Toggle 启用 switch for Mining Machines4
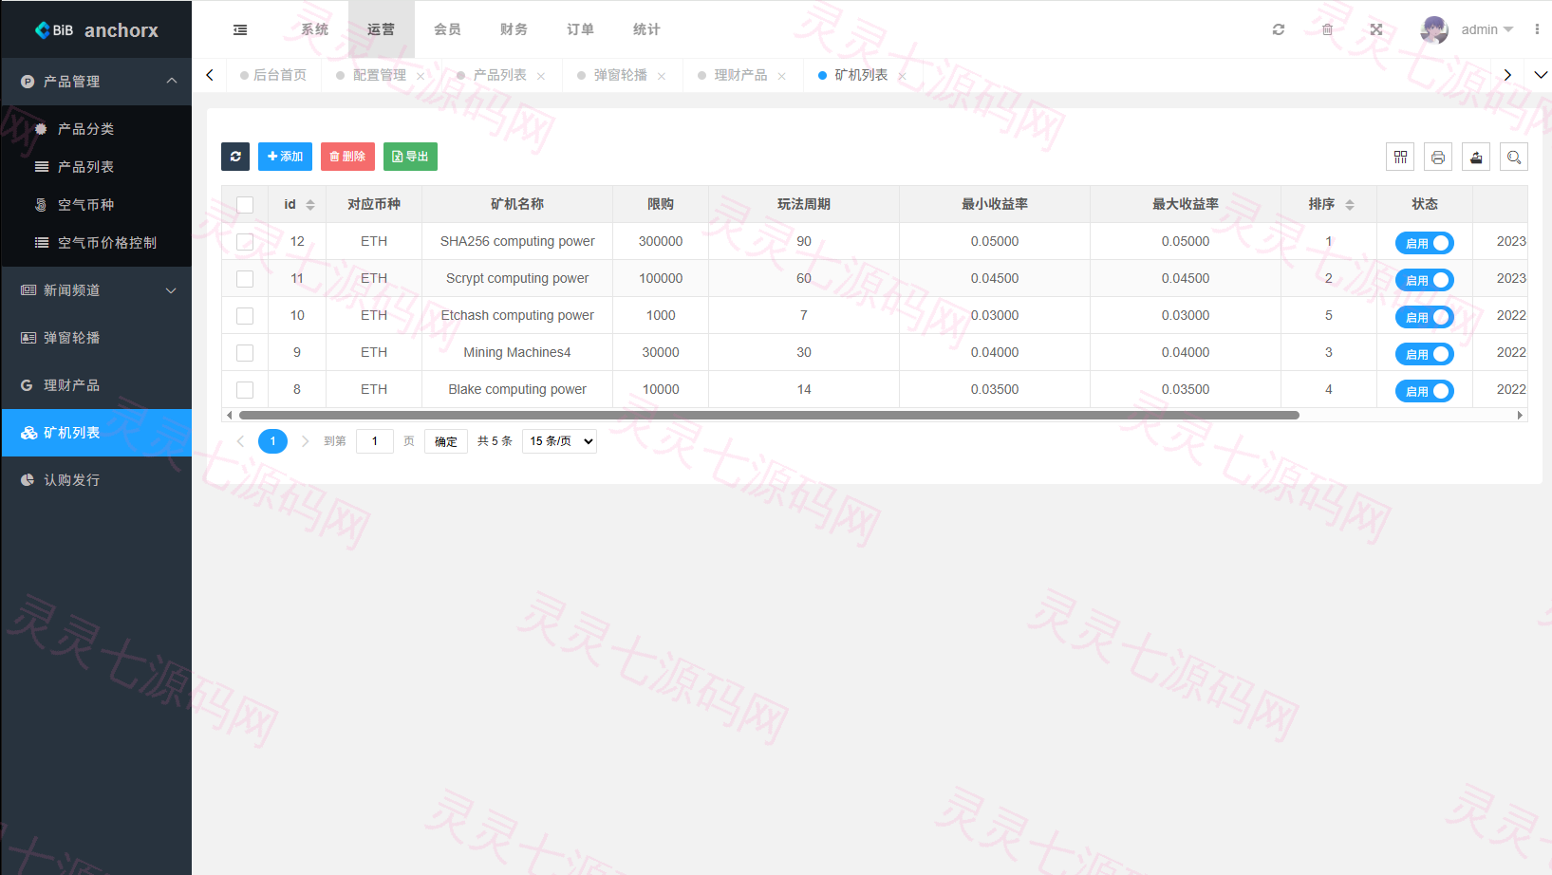This screenshot has width=1552, height=875. click(x=1424, y=354)
